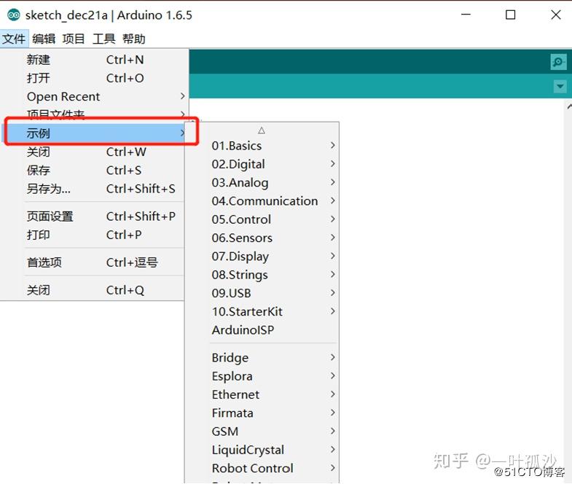Choose 关闭 Ctrl+W entry
Screen dimensions: 572x484
[93, 152]
